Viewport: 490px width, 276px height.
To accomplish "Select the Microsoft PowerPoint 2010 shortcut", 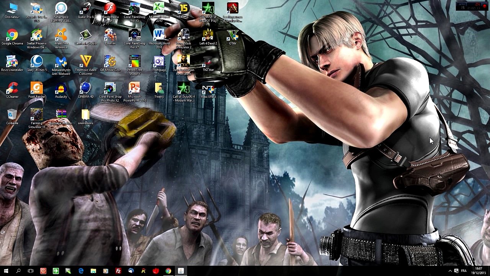I will 135,92.
